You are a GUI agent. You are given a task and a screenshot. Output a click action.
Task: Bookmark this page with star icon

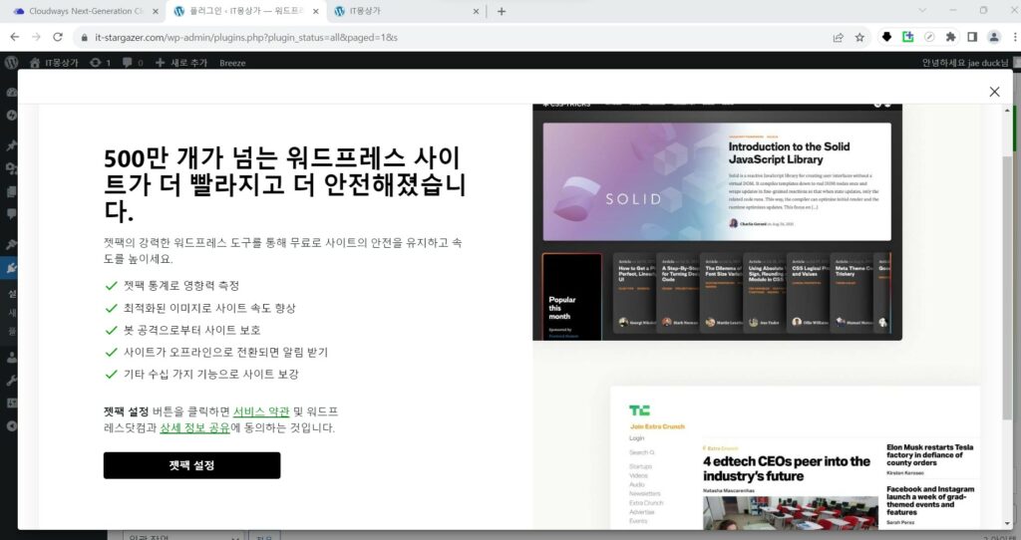point(859,37)
